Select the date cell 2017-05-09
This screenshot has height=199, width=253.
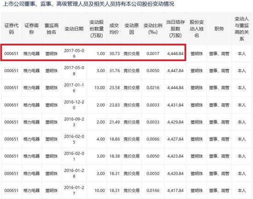click(74, 53)
